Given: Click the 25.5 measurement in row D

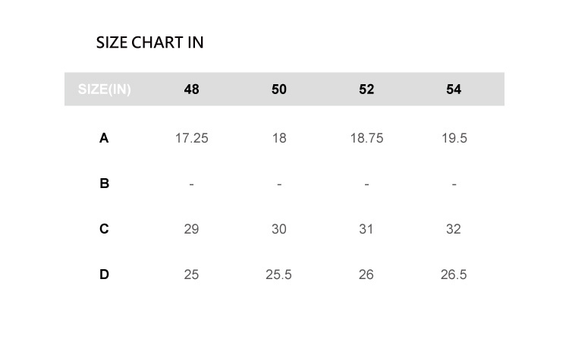Looking at the screenshot, I should click(x=279, y=275).
